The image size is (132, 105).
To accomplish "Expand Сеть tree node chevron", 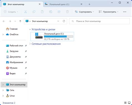I will [x=3, y=90].
